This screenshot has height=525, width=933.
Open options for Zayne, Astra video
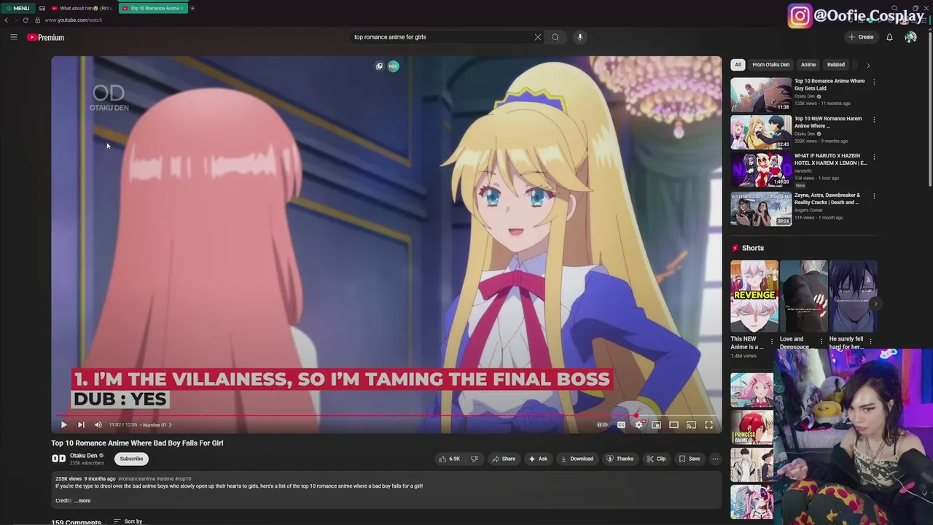coord(874,195)
